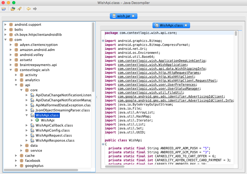
Task: Click the WishApiCallback class file icon
Action: click(32, 125)
